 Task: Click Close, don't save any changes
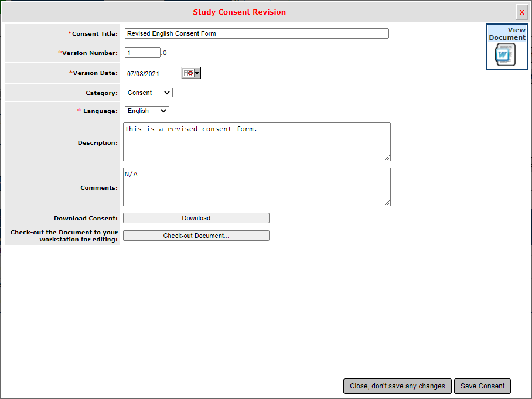pos(397,386)
